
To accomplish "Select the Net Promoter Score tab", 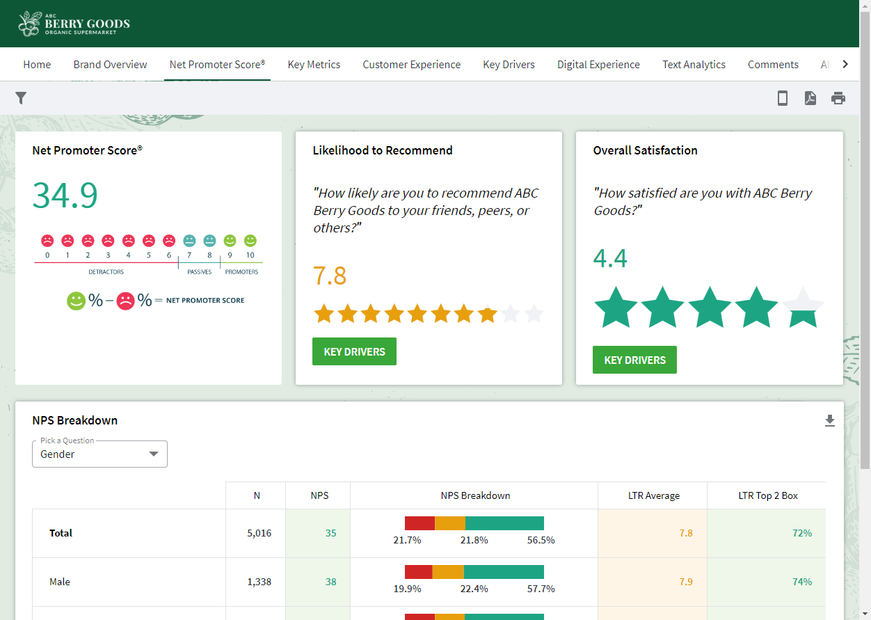I will coord(217,64).
